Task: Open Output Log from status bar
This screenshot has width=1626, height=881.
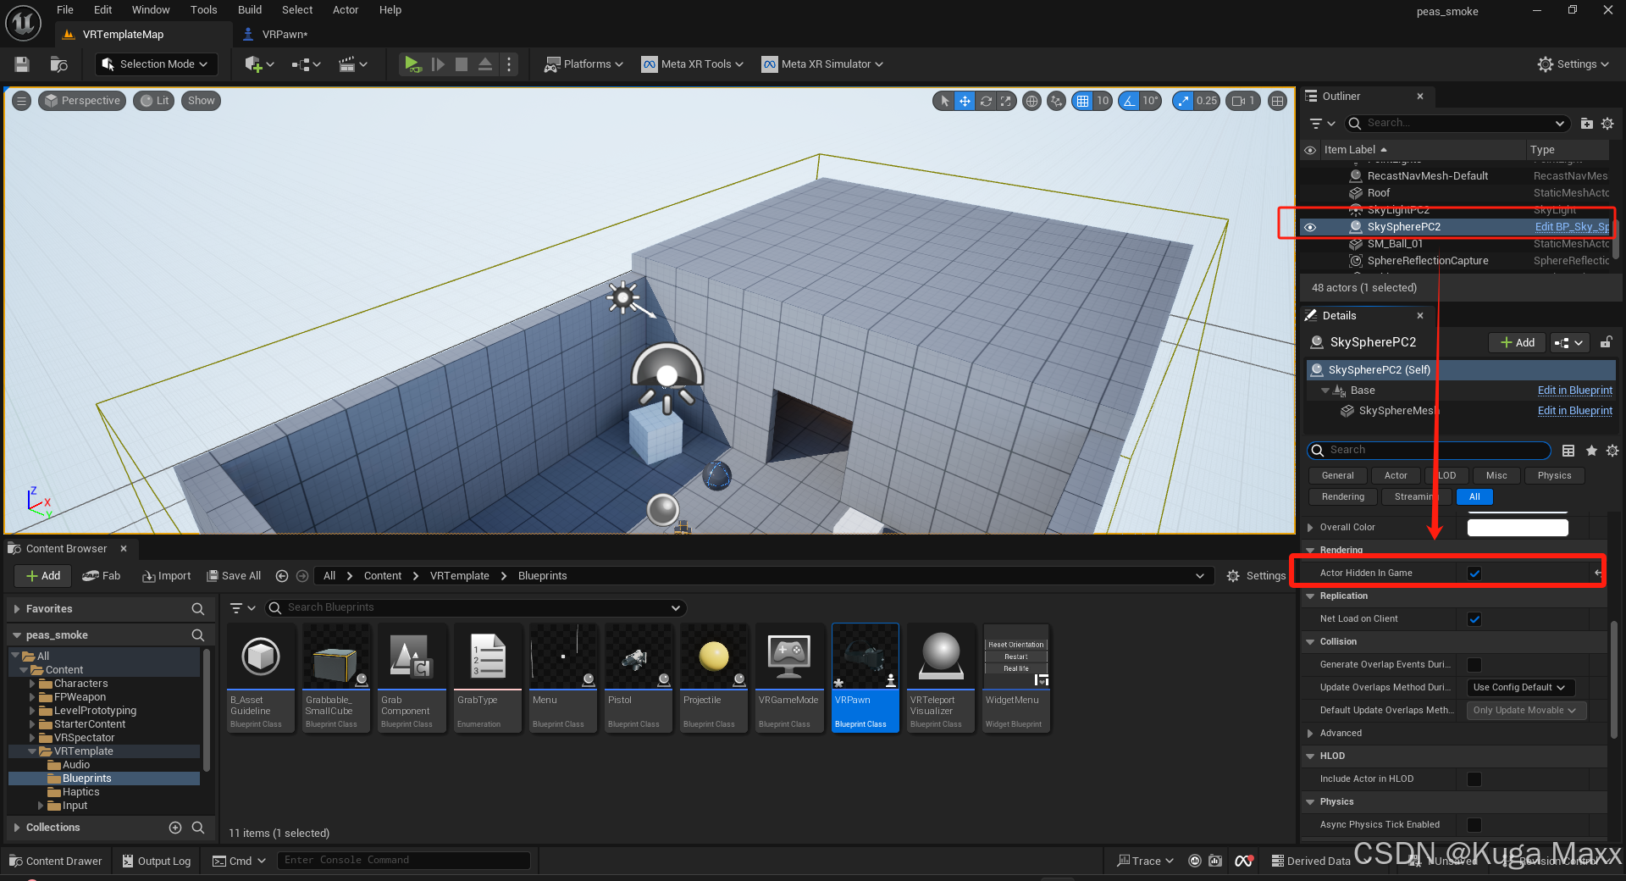Action: [157, 862]
